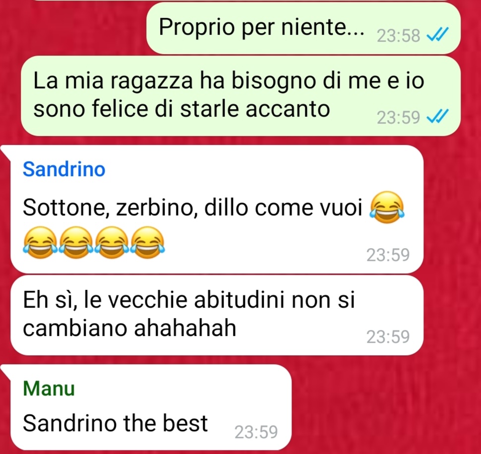The width and height of the screenshot is (481, 454).
Task: Tap the second laughing emoji on second row
Action: point(76,242)
